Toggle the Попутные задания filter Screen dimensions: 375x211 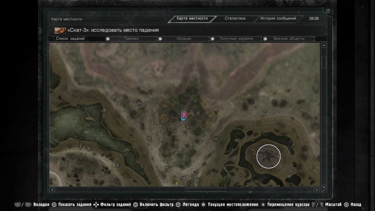point(236,39)
